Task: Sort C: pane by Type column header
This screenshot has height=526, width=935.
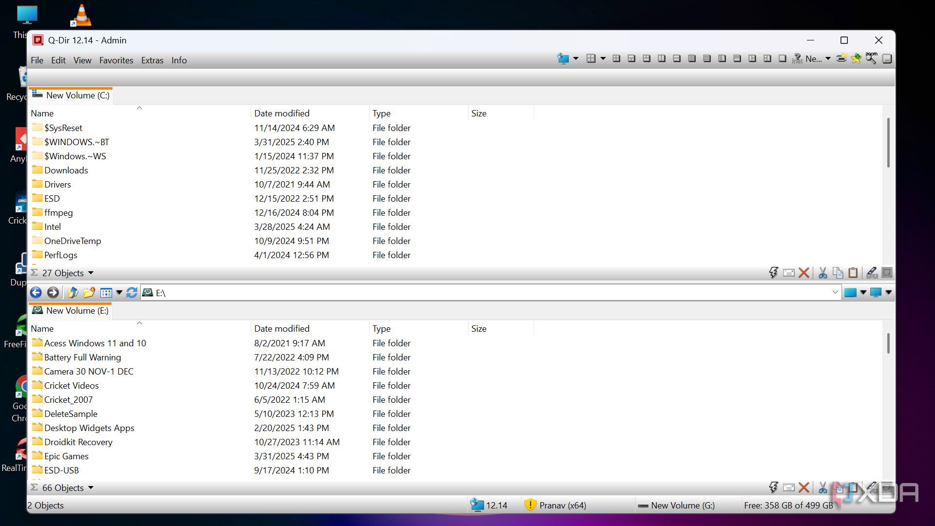Action: 418,113
